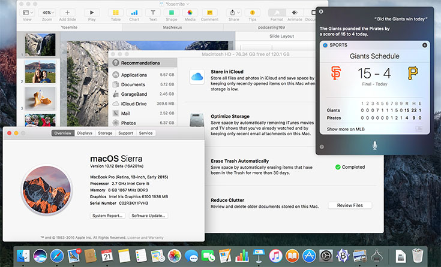Open the Media browser in Keynote
This screenshot has height=267, width=441.
[190, 13]
